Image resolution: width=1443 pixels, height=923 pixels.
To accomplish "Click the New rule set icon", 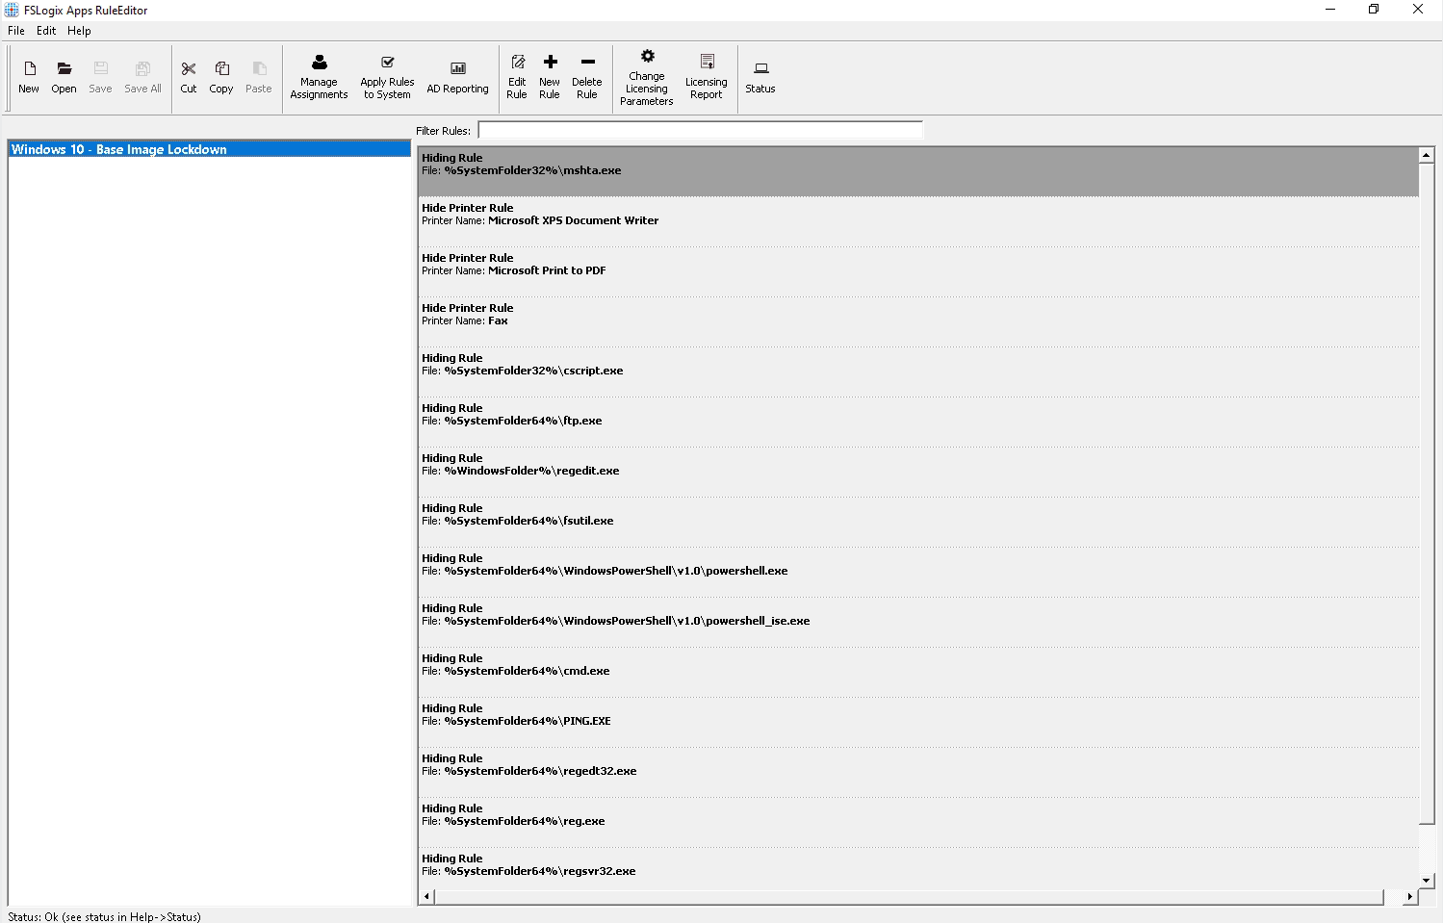I will (29, 77).
